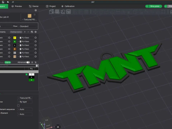Viewport: 172px width, 129px height.
Task: Click the camera view icon at the viewport bottom
Action: click(58, 127)
